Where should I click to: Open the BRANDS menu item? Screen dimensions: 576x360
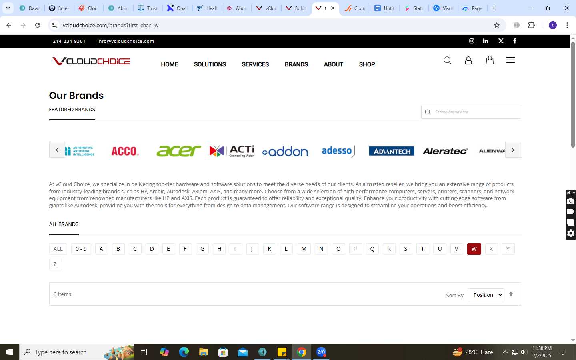[x=296, y=64]
